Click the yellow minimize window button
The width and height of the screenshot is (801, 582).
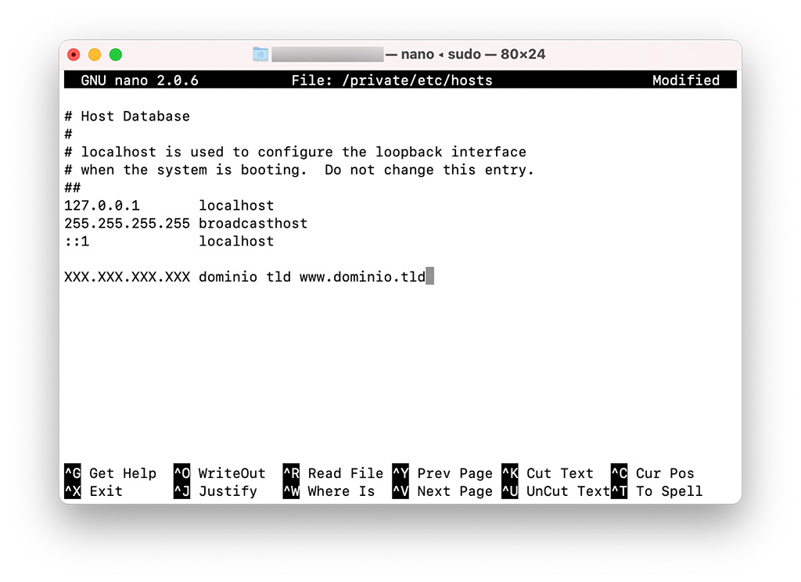(95, 55)
